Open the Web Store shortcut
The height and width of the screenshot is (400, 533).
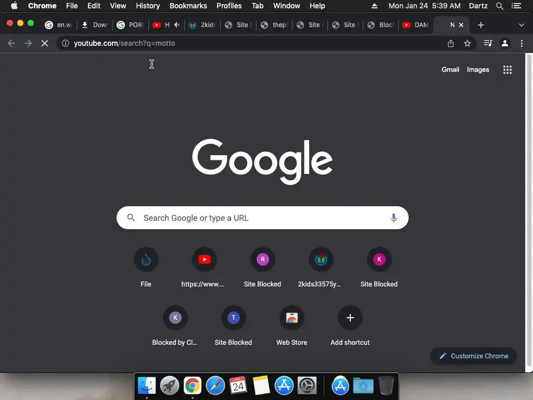(291, 326)
